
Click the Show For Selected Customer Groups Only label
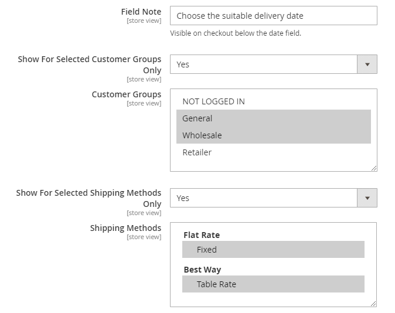click(x=89, y=64)
